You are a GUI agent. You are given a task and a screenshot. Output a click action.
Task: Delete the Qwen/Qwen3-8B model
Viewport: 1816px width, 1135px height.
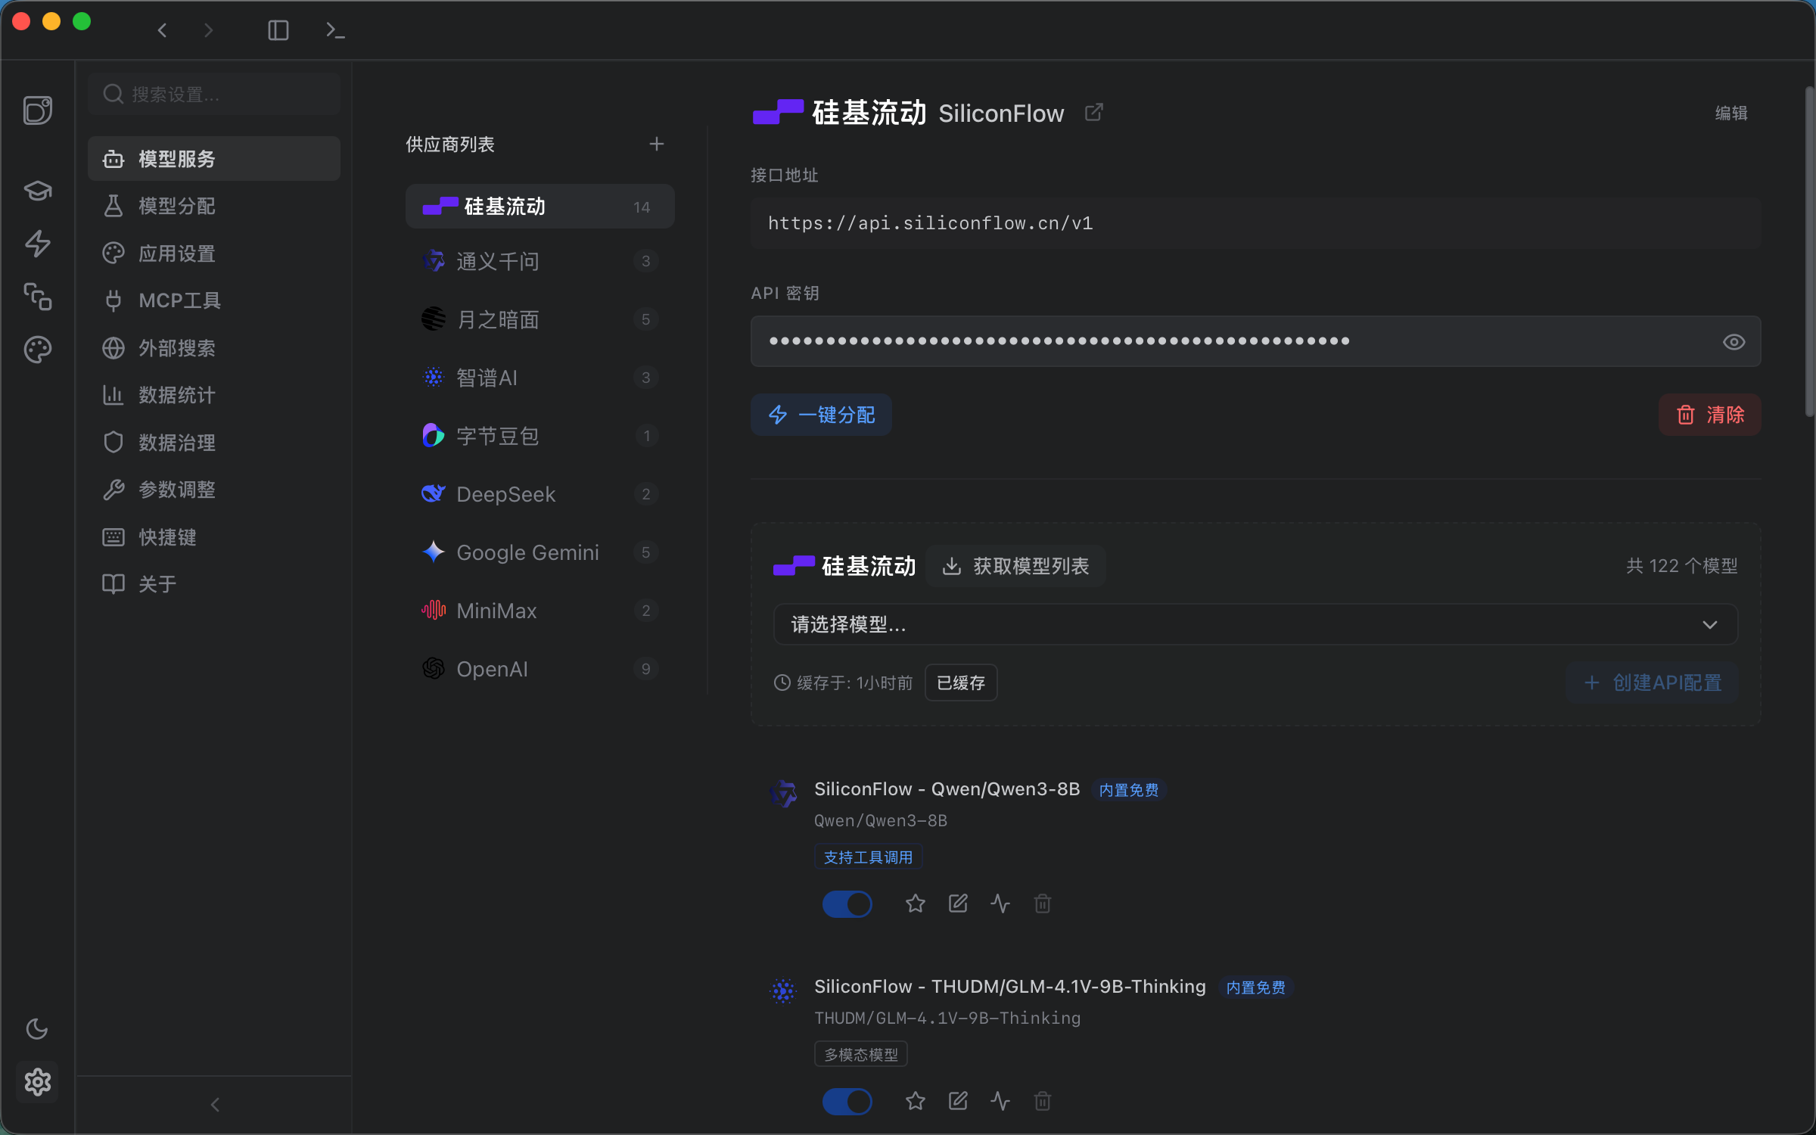1043,903
